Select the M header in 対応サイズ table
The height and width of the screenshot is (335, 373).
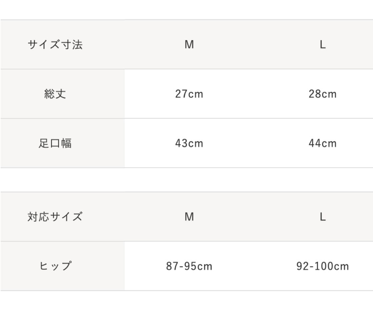189,217
